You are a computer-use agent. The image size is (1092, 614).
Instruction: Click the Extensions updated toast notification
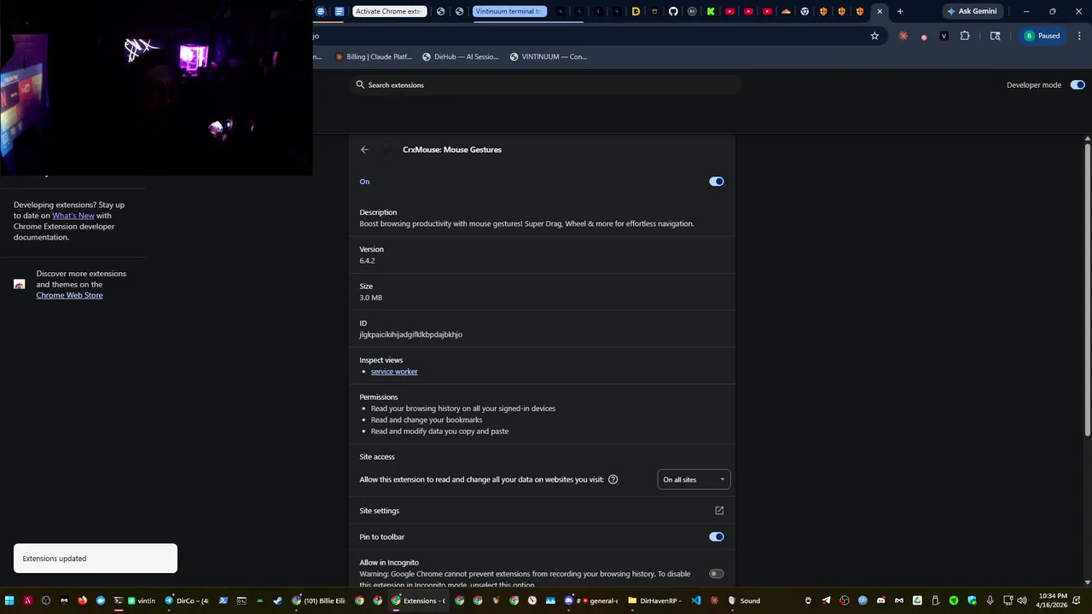(x=96, y=559)
